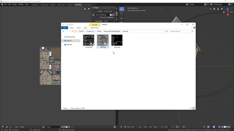Open the Object Mode dropdown
The width and height of the screenshot is (234, 131).
[x=131, y=127]
